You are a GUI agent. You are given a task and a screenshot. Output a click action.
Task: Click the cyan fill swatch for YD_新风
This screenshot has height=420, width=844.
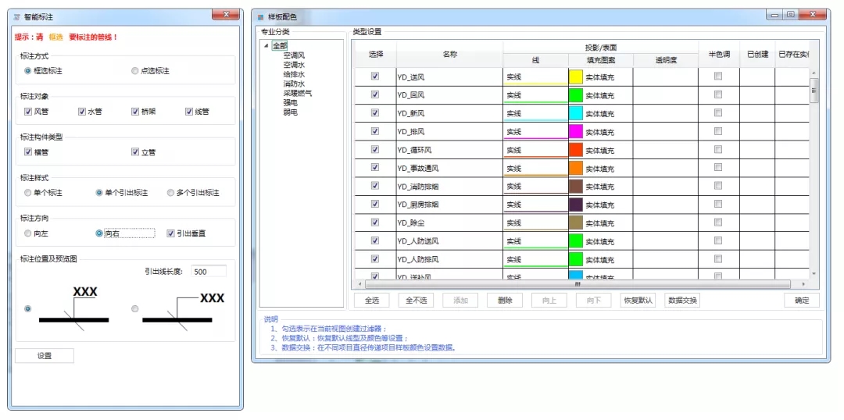(576, 113)
